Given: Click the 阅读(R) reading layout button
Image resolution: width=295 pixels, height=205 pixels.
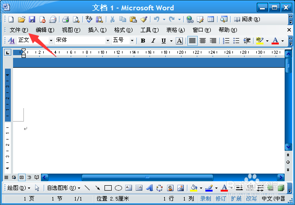Looking at the screenshot, I should (247, 19).
